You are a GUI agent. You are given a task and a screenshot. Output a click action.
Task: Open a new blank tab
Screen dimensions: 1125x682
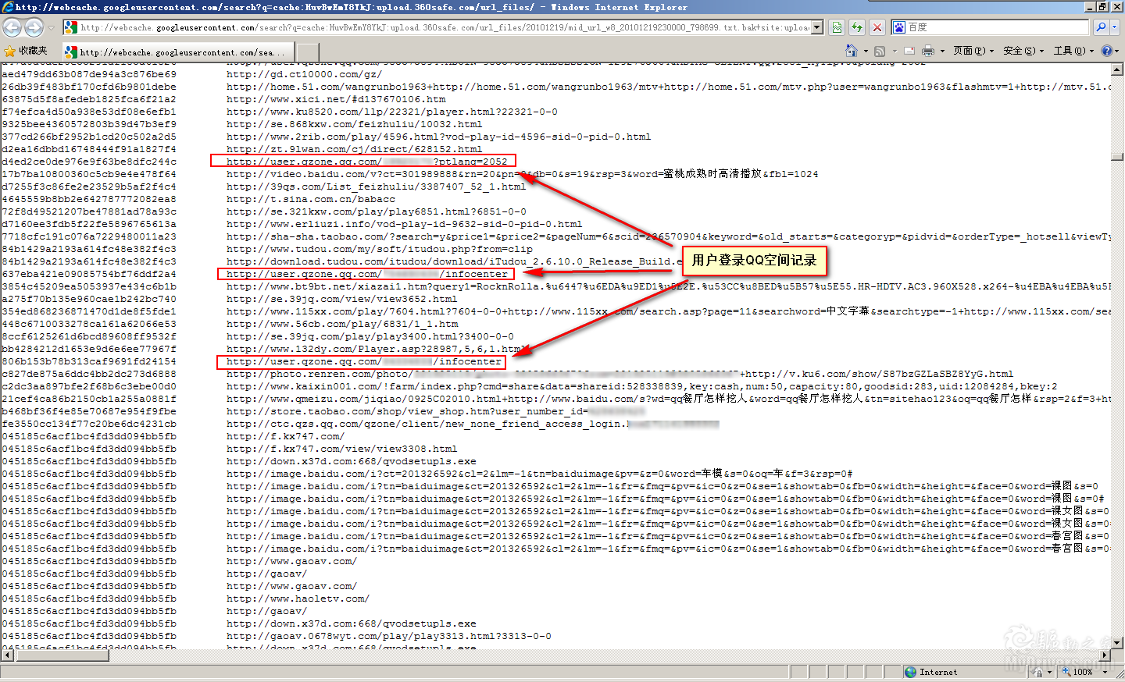click(x=308, y=52)
